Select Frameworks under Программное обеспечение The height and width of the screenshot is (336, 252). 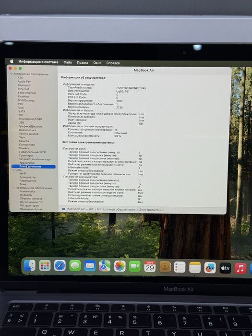pos(27,192)
